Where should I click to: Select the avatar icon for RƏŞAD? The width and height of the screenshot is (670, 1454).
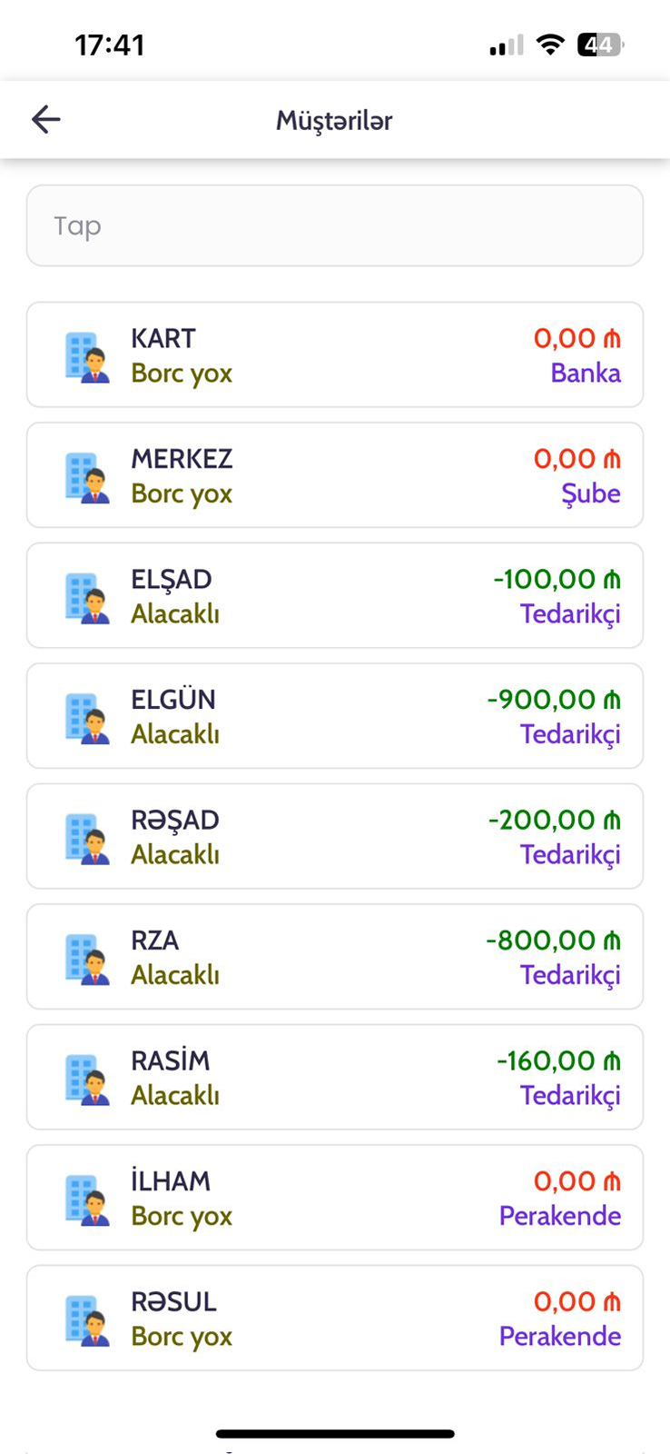pos(87,838)
